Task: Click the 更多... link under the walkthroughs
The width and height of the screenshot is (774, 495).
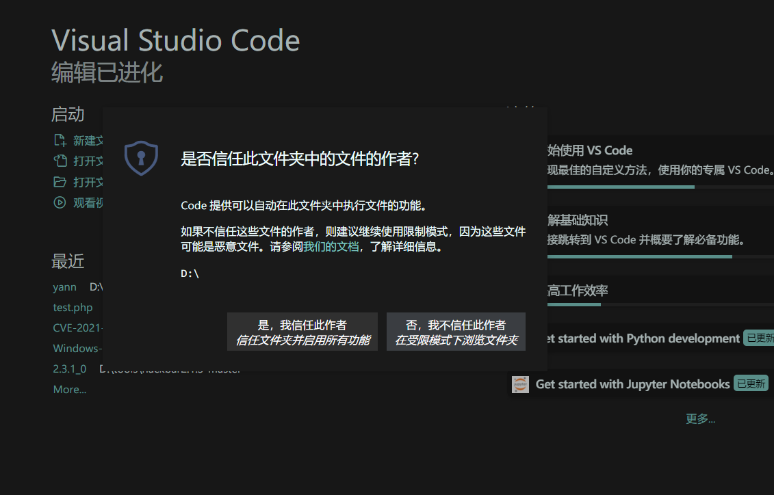Action: click(x=701, y=418)
